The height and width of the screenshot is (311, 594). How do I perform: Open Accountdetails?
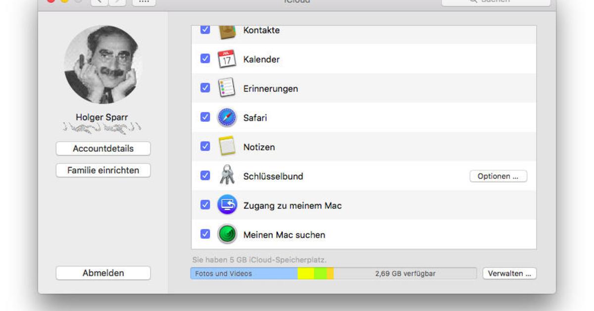[103, 149]
